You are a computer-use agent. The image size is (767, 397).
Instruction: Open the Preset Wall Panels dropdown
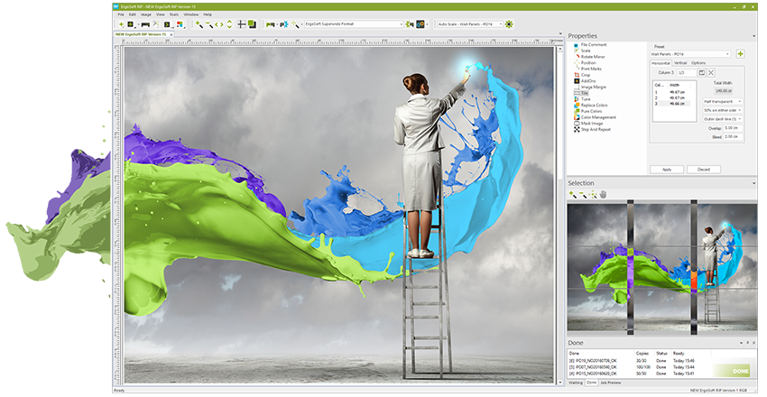(691, 54)
